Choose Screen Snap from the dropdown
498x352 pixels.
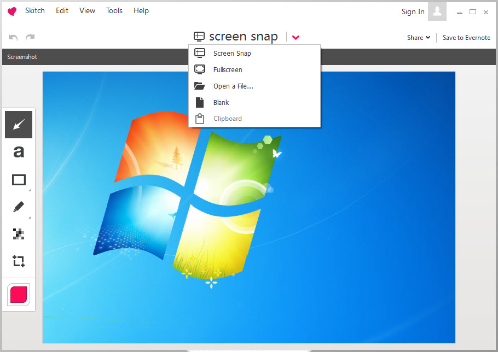(254, 53)
